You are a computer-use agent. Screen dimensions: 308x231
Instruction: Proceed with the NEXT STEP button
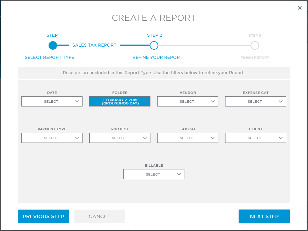[264, 216]
